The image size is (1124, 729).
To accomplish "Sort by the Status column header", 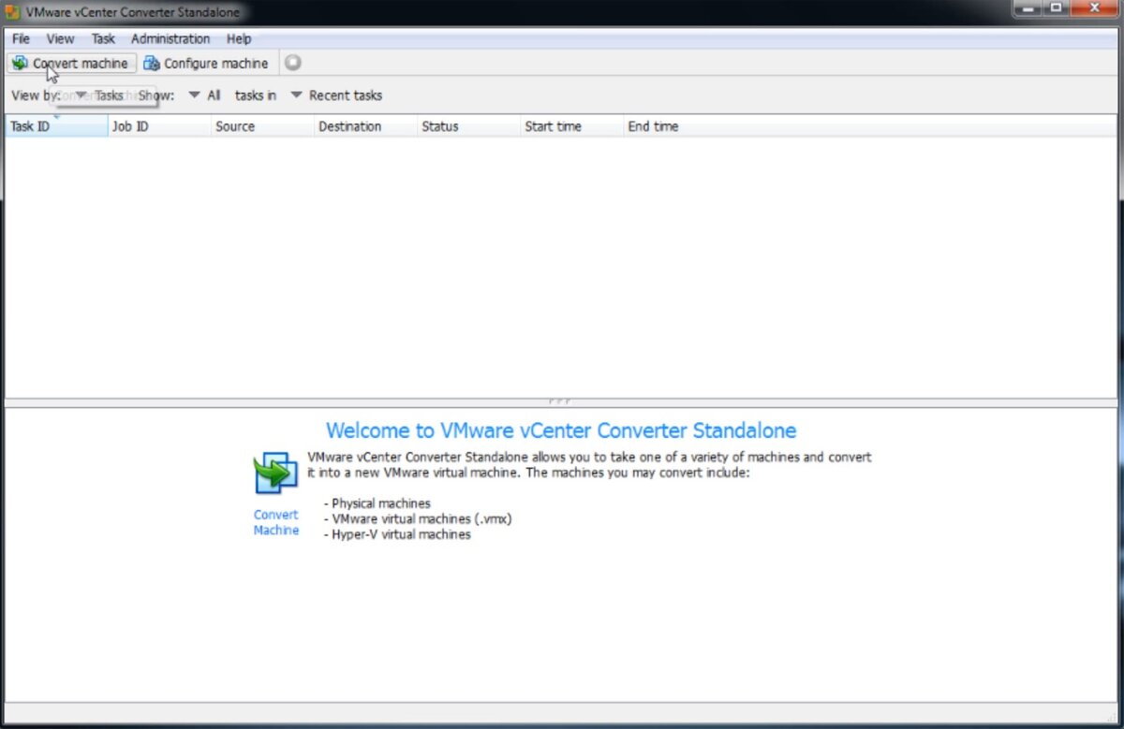I will coord(468,126).
